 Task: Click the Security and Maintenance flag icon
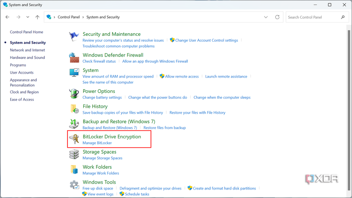[74, 37]
